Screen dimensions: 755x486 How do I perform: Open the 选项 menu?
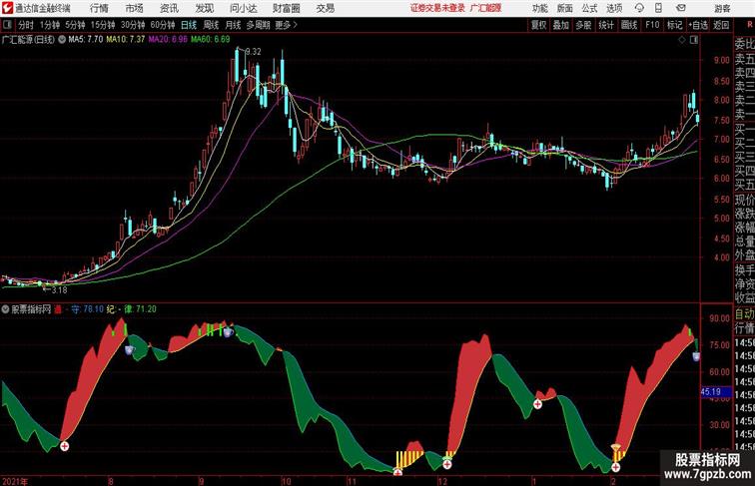tap(614, 8)
